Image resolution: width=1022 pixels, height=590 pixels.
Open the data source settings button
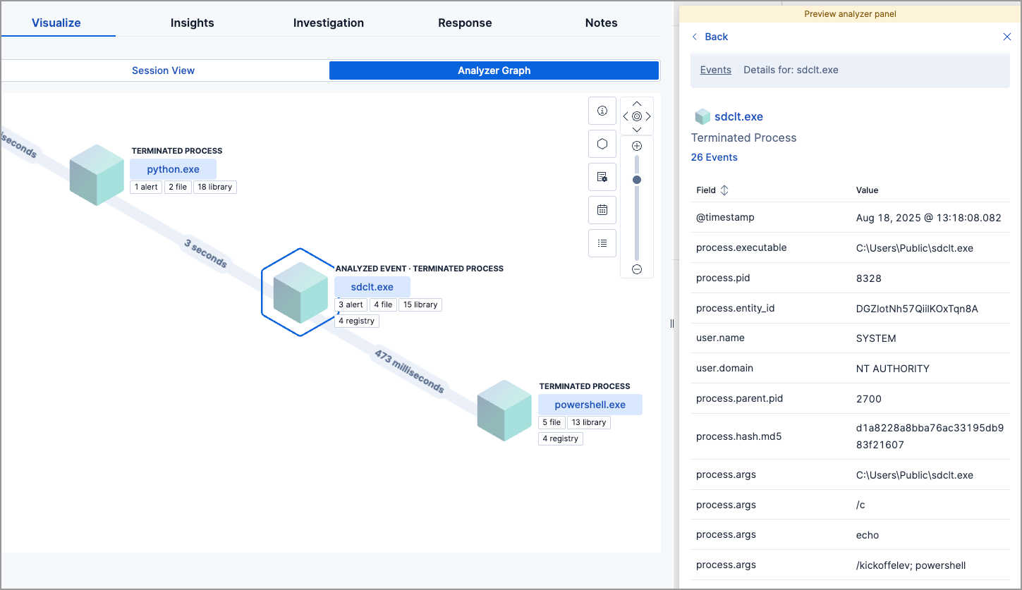tap(602, 177)
